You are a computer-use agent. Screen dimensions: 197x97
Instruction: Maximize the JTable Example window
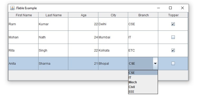170,8
